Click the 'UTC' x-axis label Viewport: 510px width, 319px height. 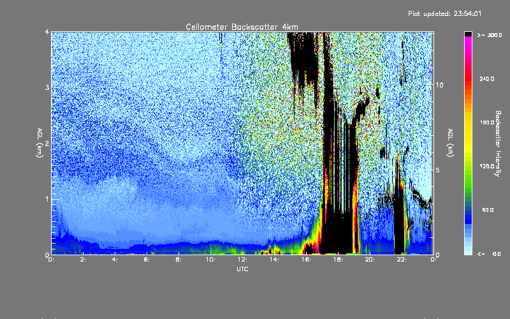point(242,269)
